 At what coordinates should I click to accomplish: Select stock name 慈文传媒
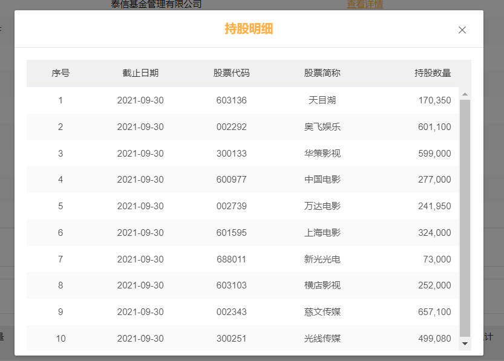322,312
